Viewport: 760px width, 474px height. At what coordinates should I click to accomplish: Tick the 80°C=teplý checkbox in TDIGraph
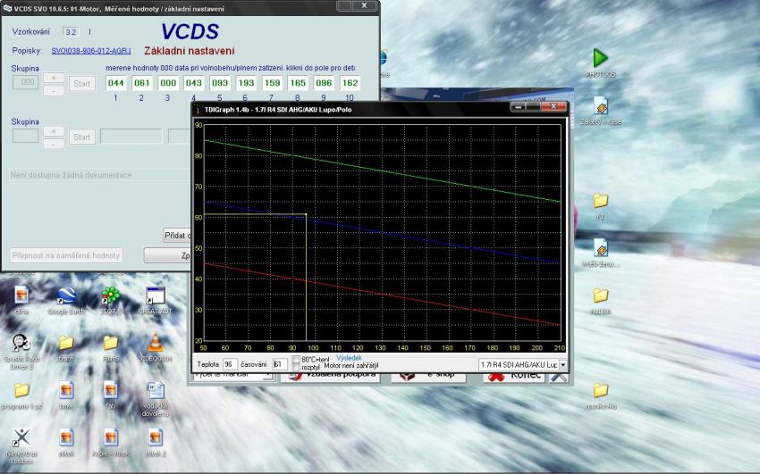296,360
